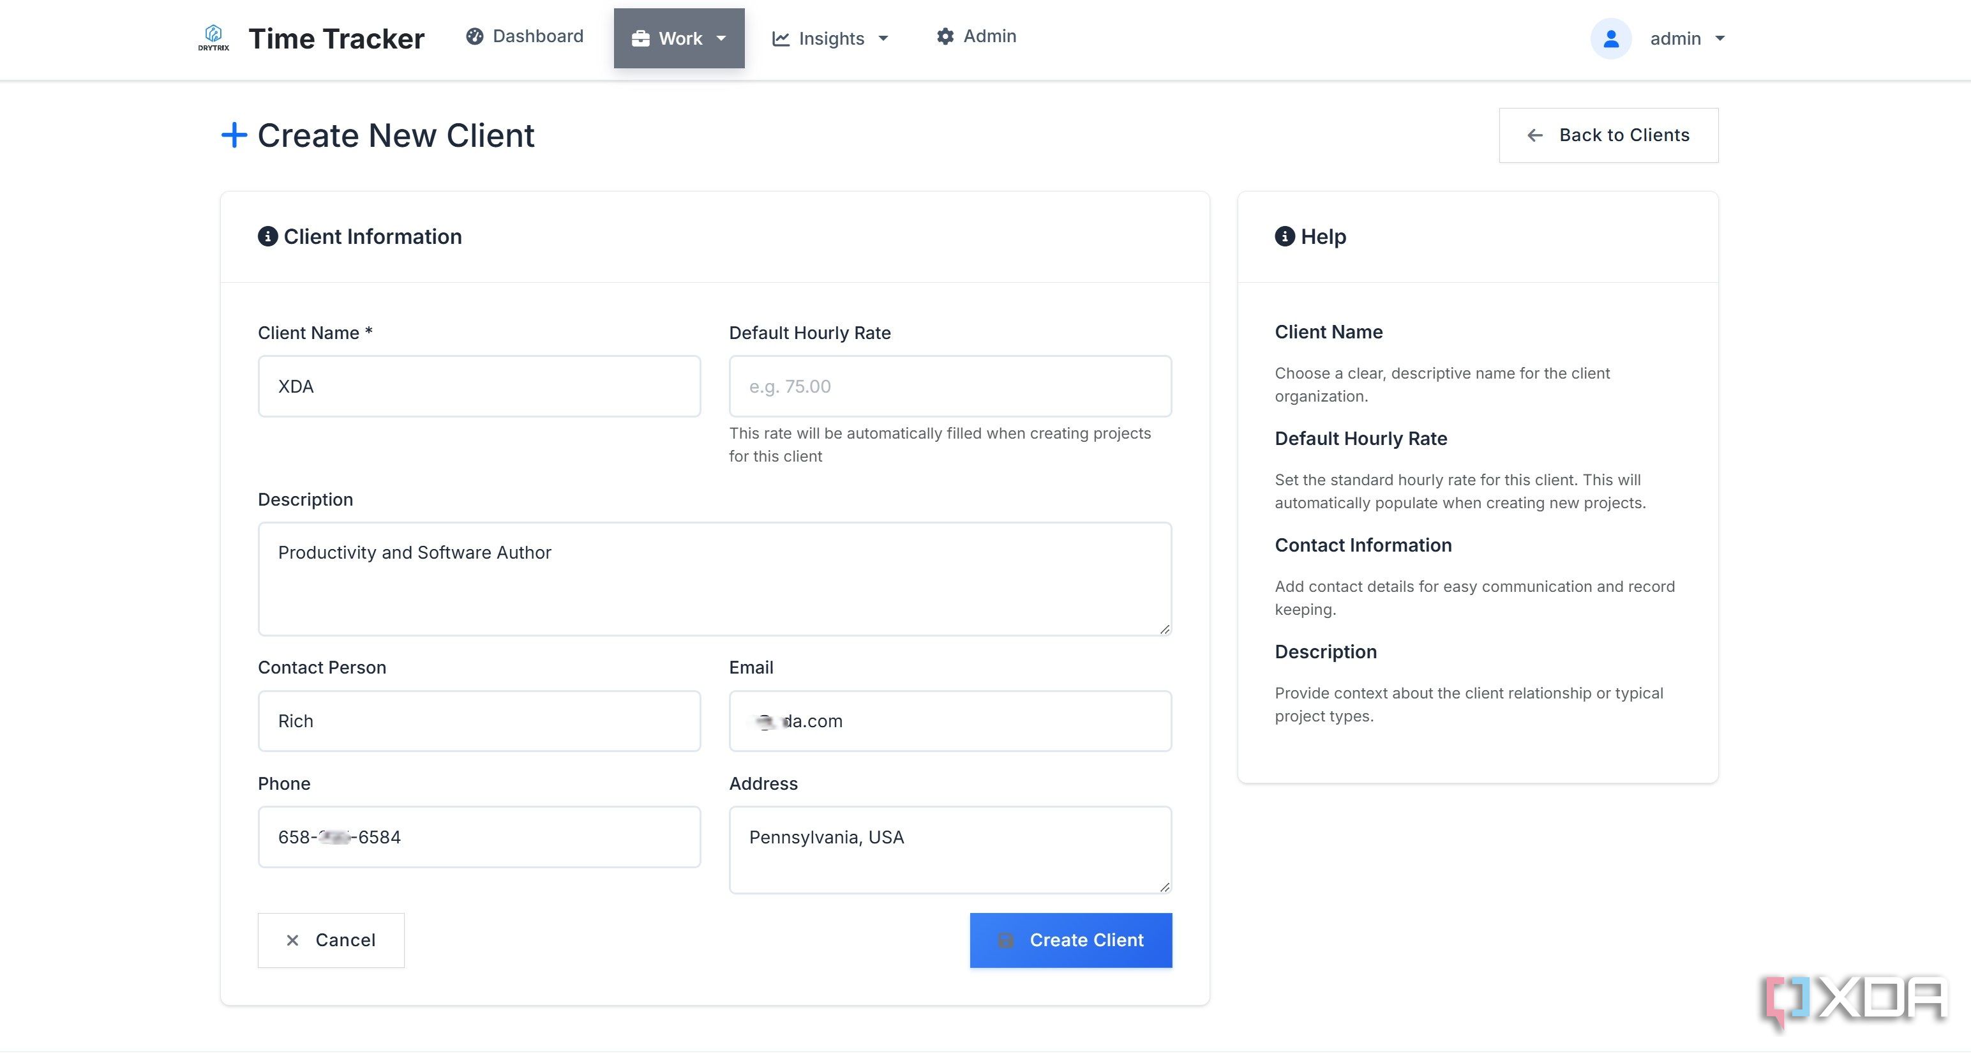Focus the Contact Person field with Rich
Image resolution: width=1971 pixels, height=1056 pixels.
coord(479,721)
